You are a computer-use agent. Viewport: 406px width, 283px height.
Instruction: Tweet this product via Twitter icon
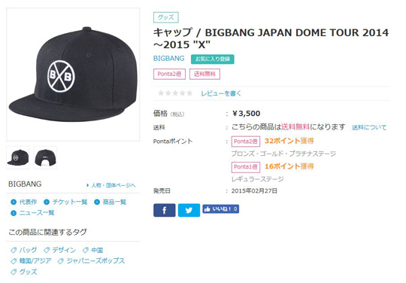[x=189, y=210]
